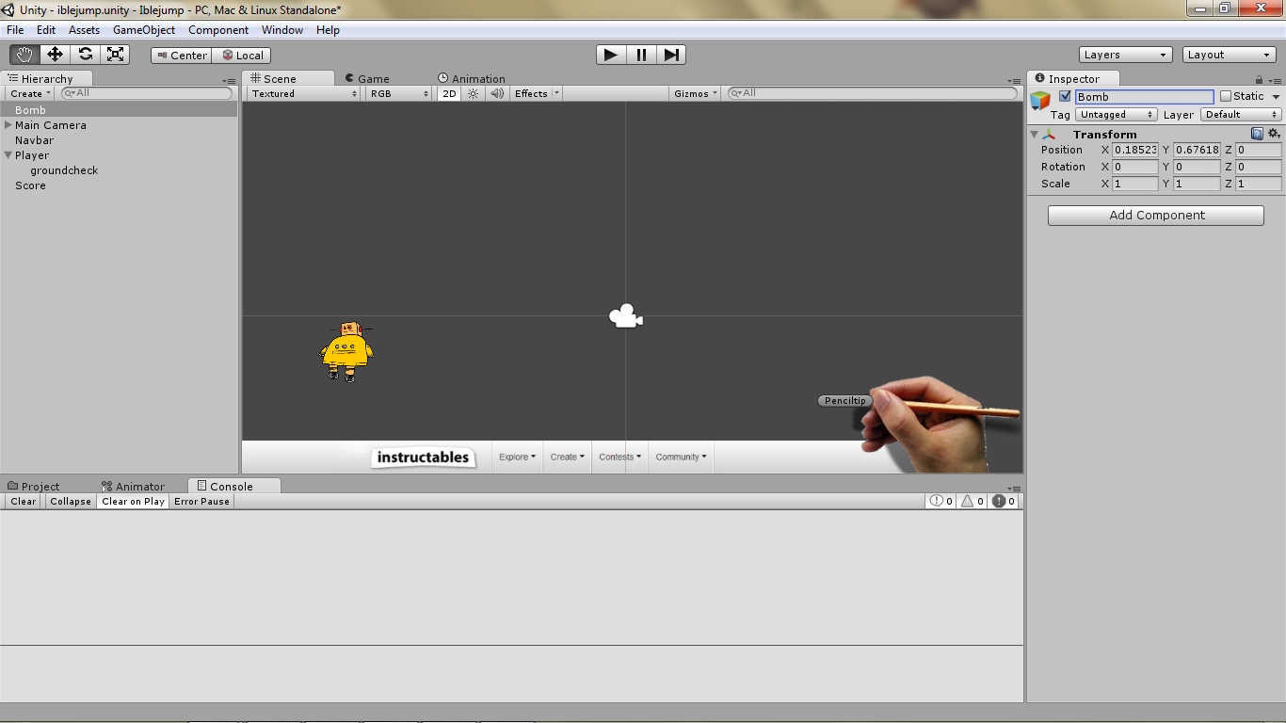Click the Console Clear button
The height and width of the screenshot is (723, 1286).
[23, 502]
